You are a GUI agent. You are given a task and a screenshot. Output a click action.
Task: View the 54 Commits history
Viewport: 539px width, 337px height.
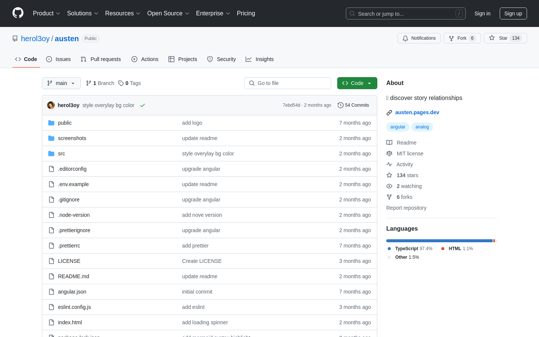click(x=353, y=105)
